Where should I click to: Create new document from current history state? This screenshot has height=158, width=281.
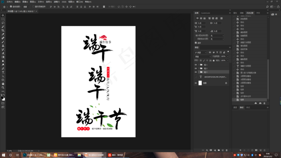pyautogui.click(x=256, y=103)
